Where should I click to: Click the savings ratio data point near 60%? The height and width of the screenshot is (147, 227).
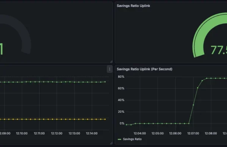tap(197, 88)
